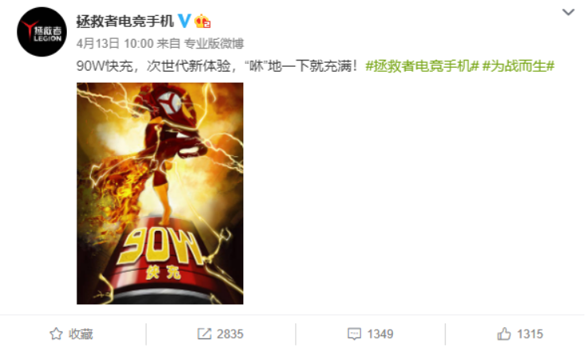Click the crown membership badge
Screen dimensions: 586x352
(x=203, y=21)
